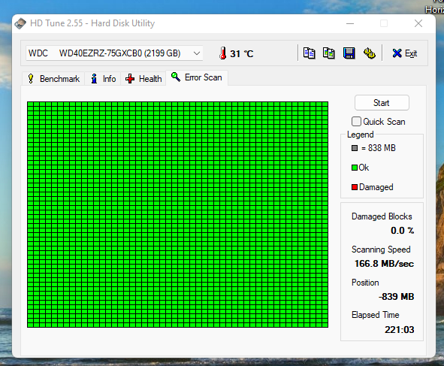Click the red Damaged legend swatch
Image resolution: width=444 pixels, height=366 pixels.
[355, 187]
